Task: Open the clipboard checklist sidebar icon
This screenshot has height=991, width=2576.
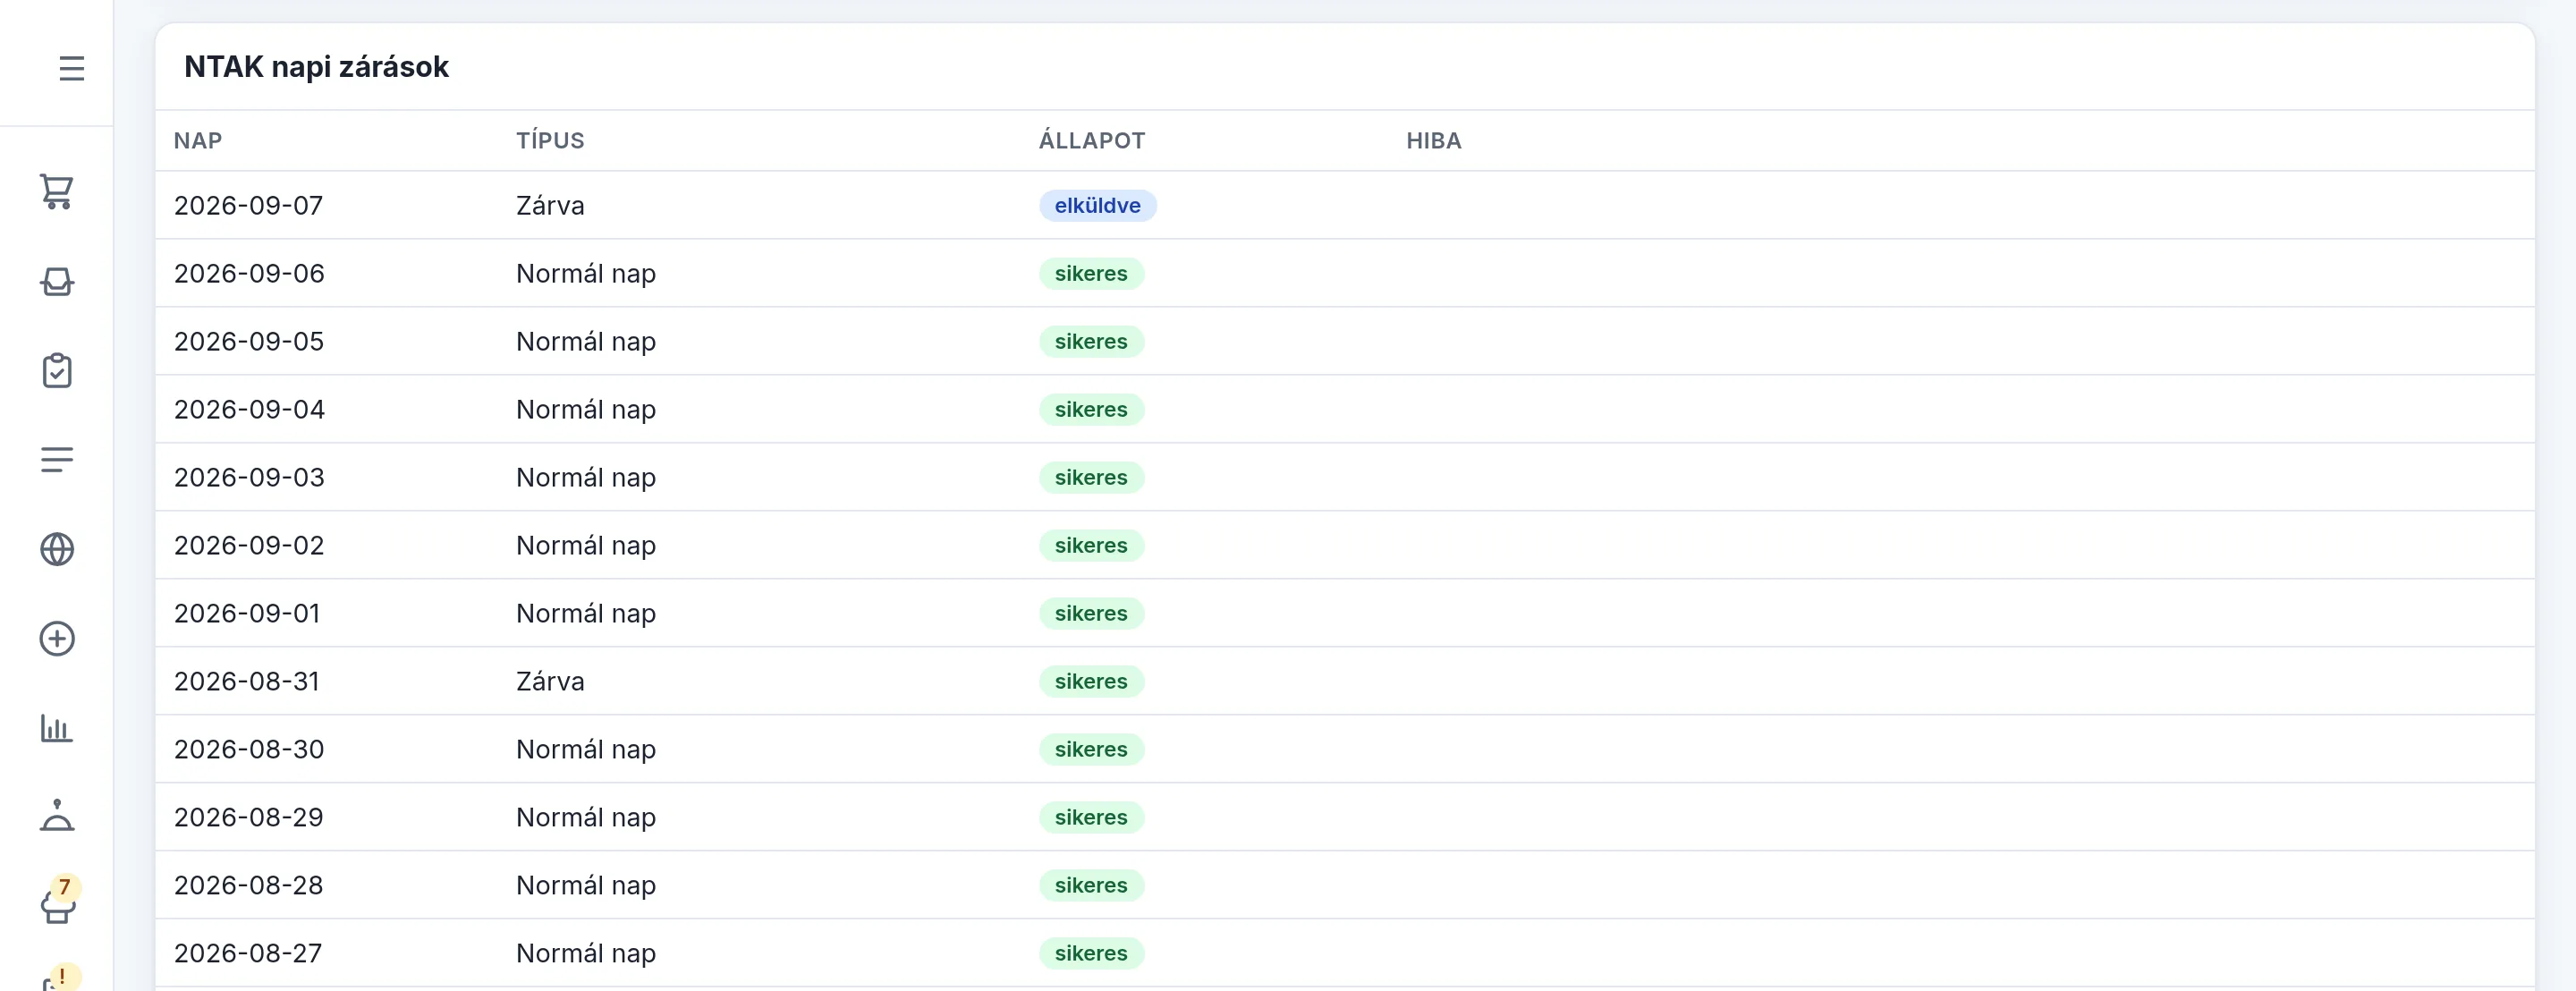Action: point(57,370)
